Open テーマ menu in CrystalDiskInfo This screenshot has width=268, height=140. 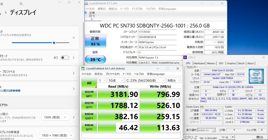[124, 9]
